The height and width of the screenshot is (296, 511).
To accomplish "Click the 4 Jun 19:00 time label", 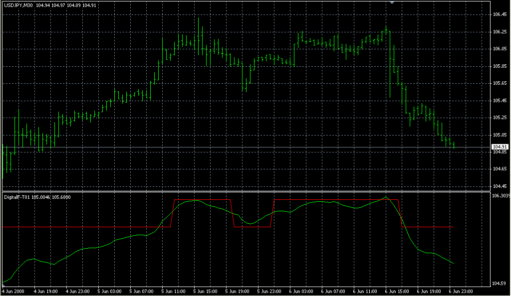I will [x=45, y=292].
